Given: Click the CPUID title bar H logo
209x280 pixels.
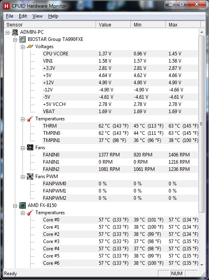Looking at the screenshot, I should click(6, 6).
